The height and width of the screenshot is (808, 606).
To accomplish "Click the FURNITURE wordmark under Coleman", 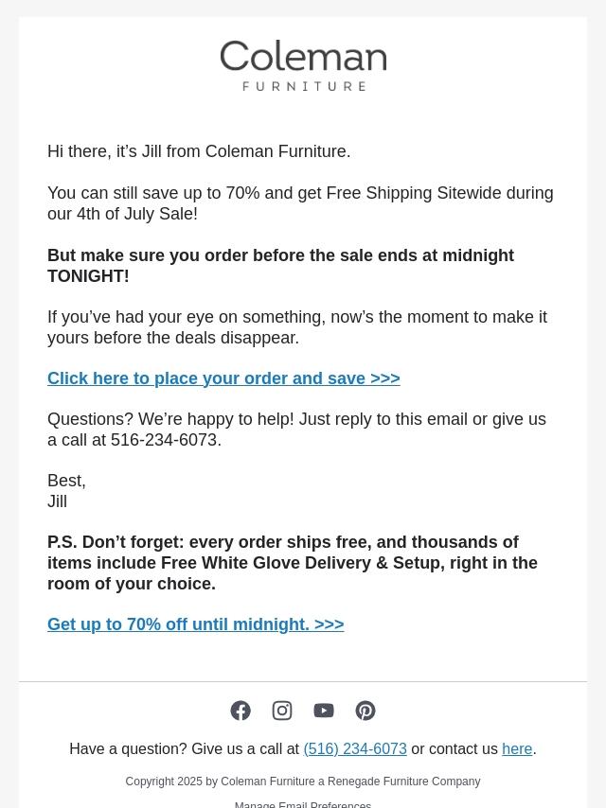I will (304, 86).
